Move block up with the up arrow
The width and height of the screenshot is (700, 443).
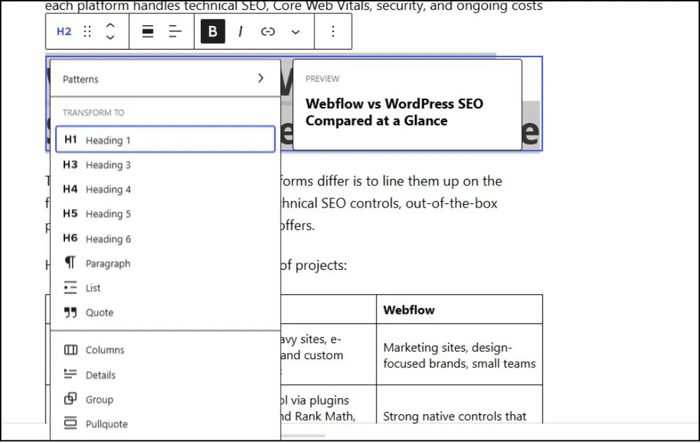[111, 26]
